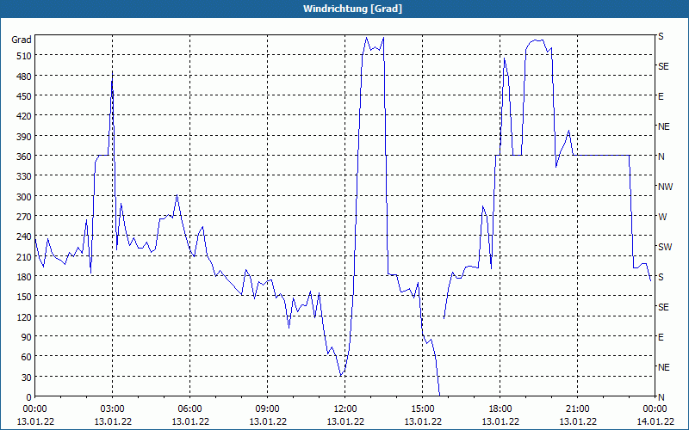Click the NE compass label level with 30

664,368
